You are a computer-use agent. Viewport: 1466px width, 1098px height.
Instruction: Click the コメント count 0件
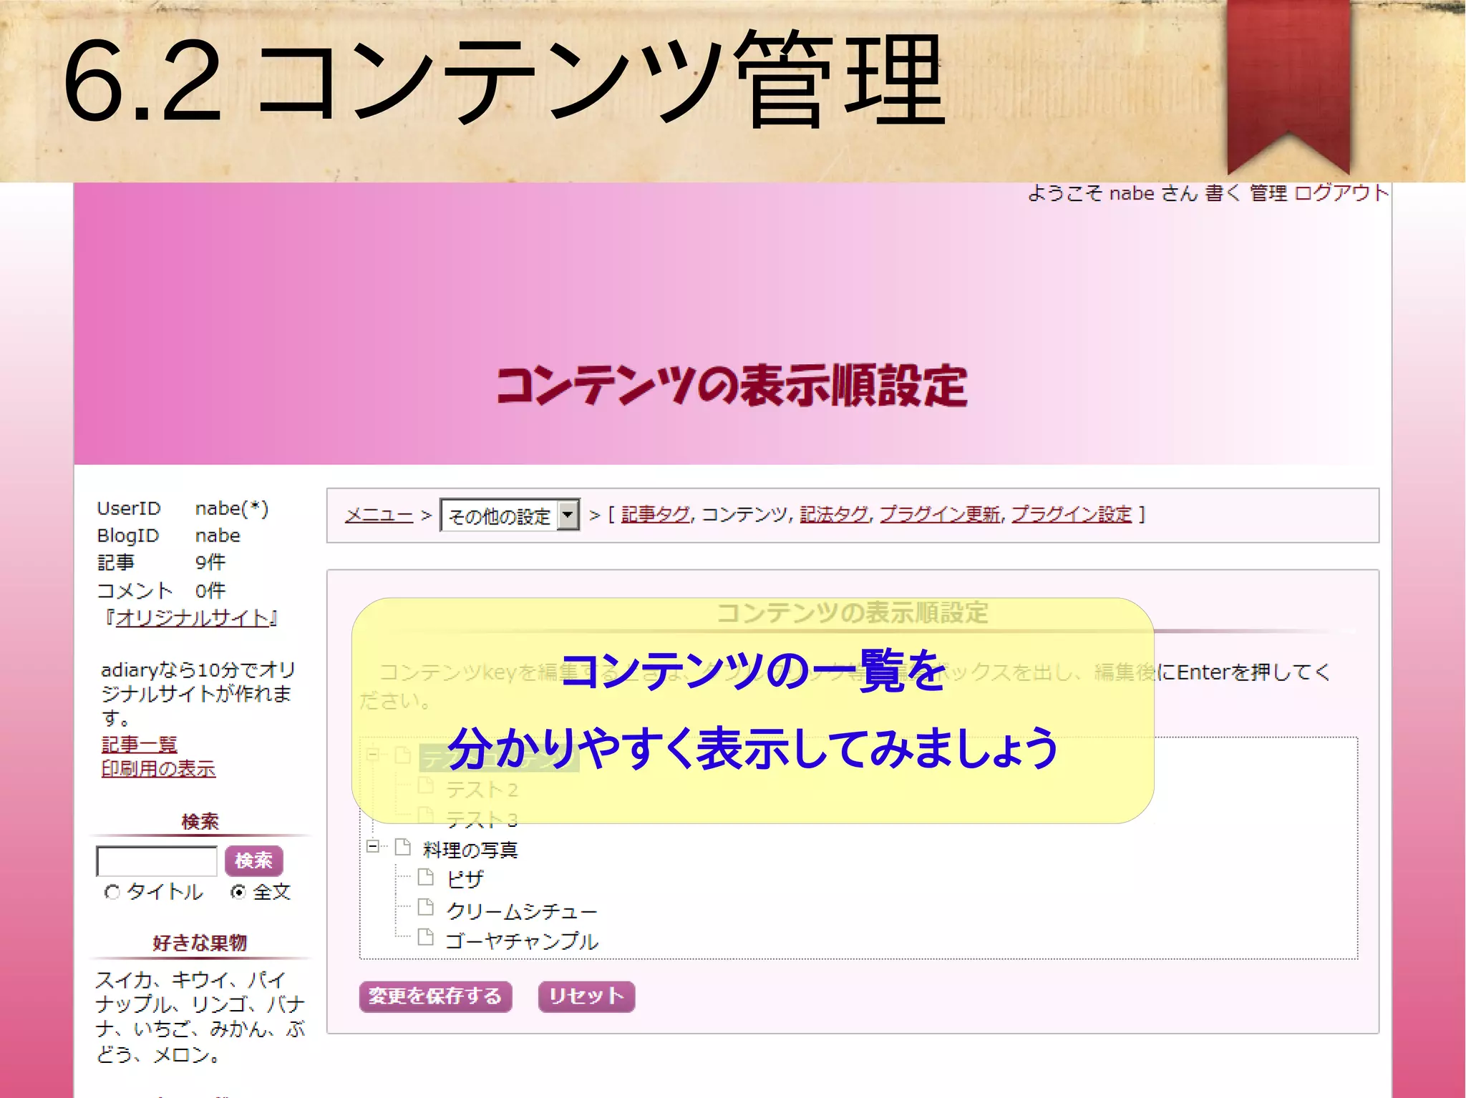[210, 590]
